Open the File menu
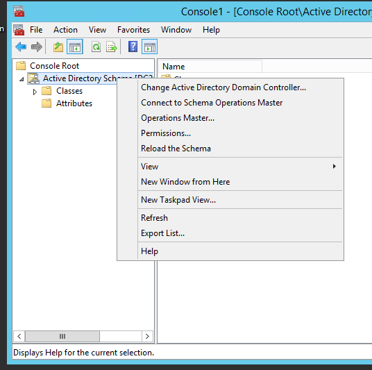372x370 pixels. tap(36, 30)
